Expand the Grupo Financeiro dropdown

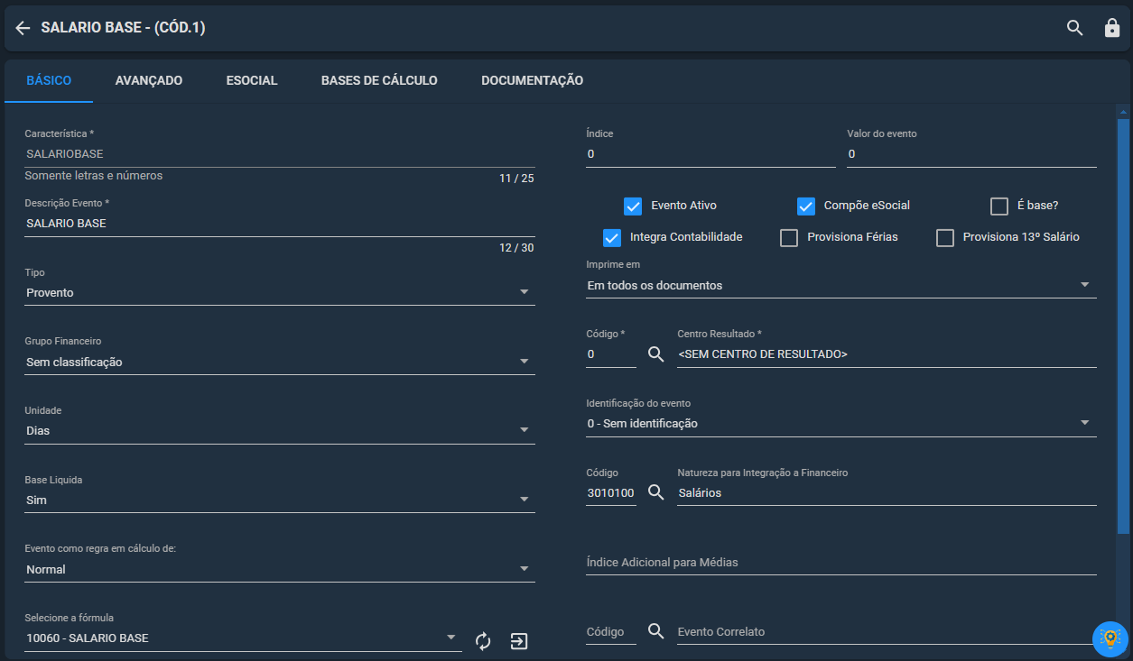280,362
